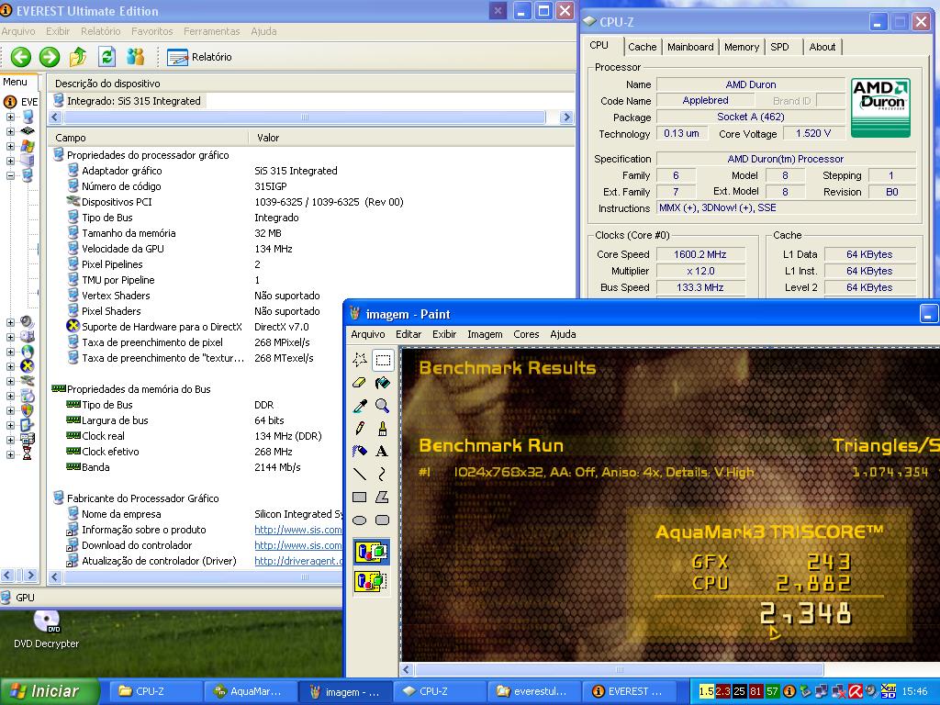This screenshot has width=940, height=705.
Task: Open Arquivo menu in Paint
Action: pos(367,334)
